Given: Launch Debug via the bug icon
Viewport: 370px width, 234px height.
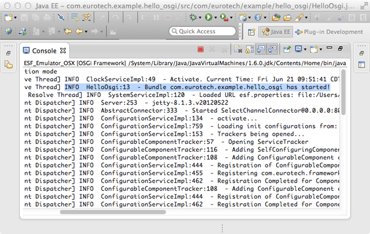Looking at the screenshot, I should tap(193, 17).
